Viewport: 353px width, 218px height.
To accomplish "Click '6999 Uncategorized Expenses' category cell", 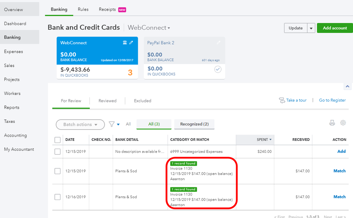I will pos(196,152).
